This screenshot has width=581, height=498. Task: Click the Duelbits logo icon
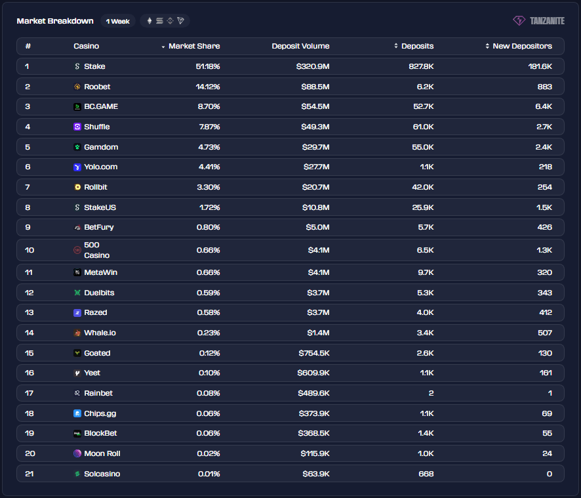coord(77,293)
